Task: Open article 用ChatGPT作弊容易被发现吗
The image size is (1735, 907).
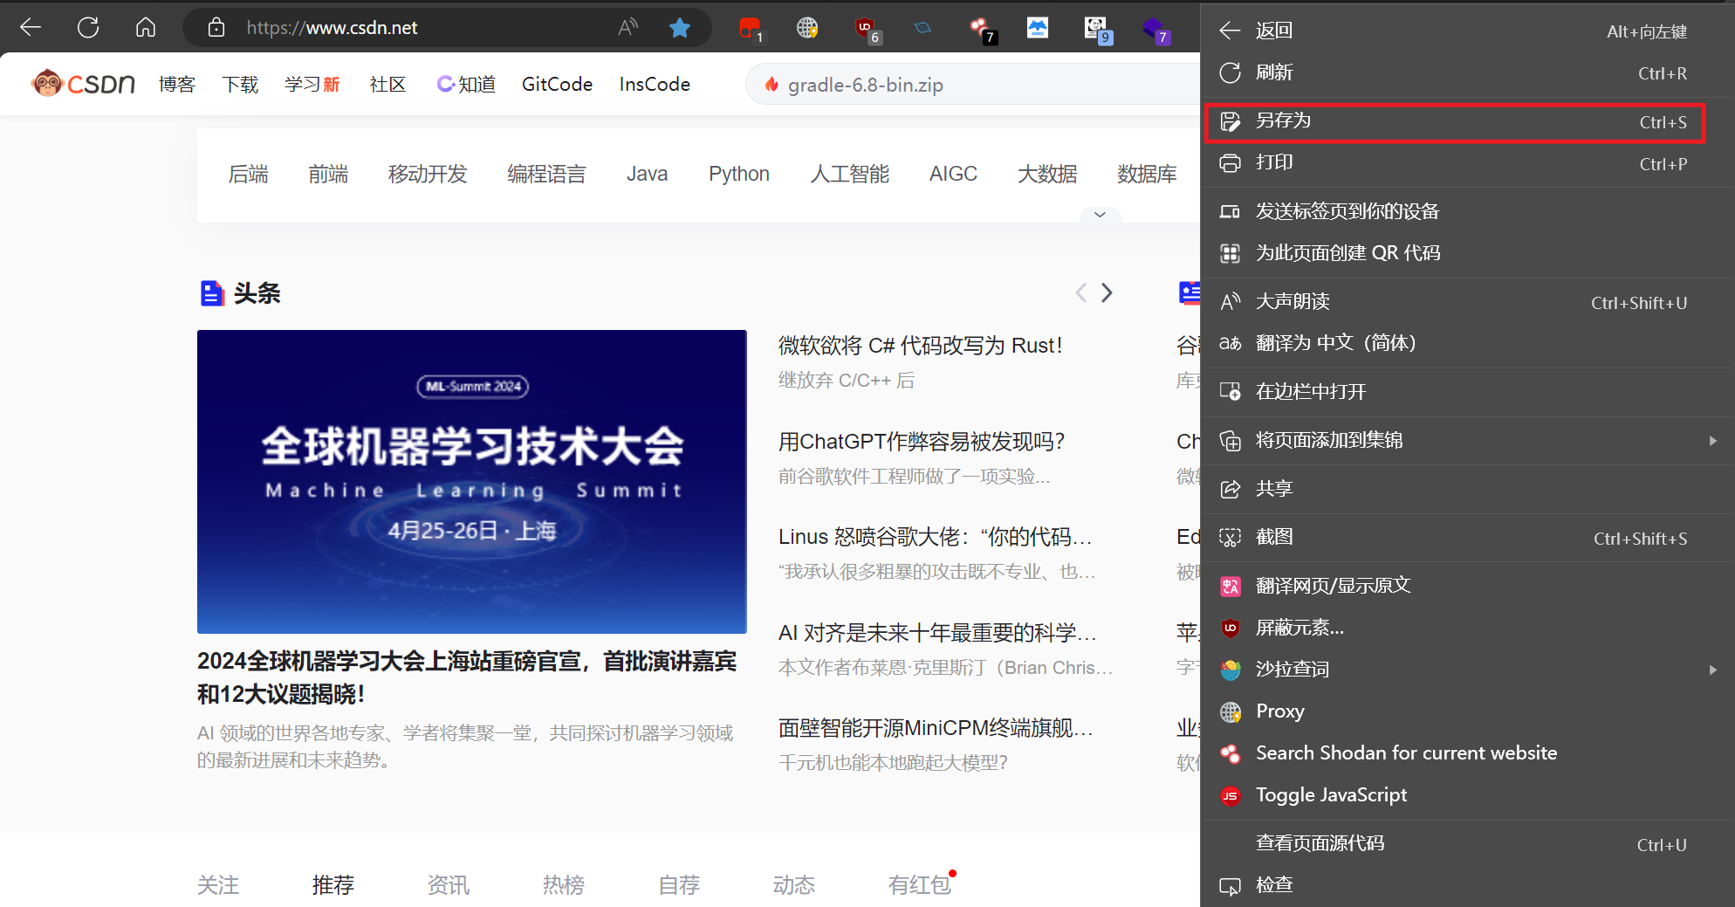Action: point(921,442)
